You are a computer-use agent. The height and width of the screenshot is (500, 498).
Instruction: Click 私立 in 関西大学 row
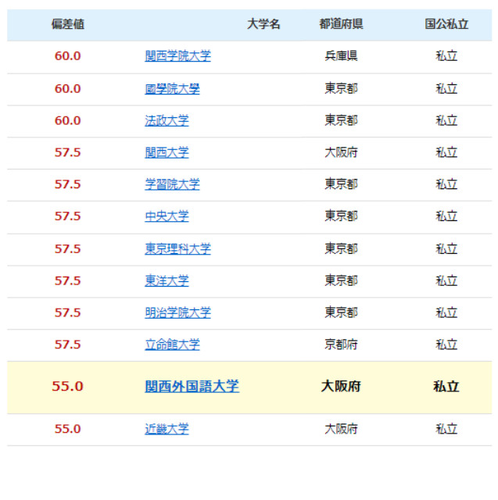[446, 152]
